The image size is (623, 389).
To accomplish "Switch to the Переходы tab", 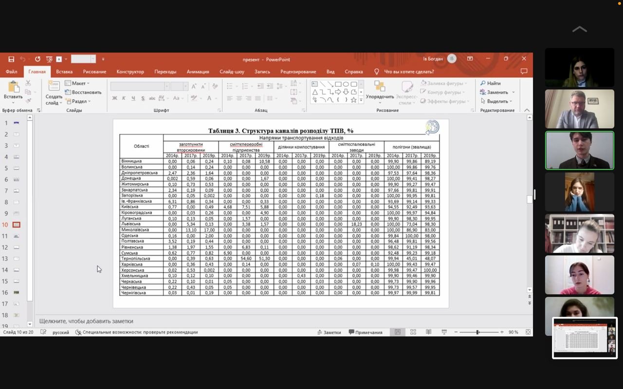I will pyautogui.click(x=165, y=71).
